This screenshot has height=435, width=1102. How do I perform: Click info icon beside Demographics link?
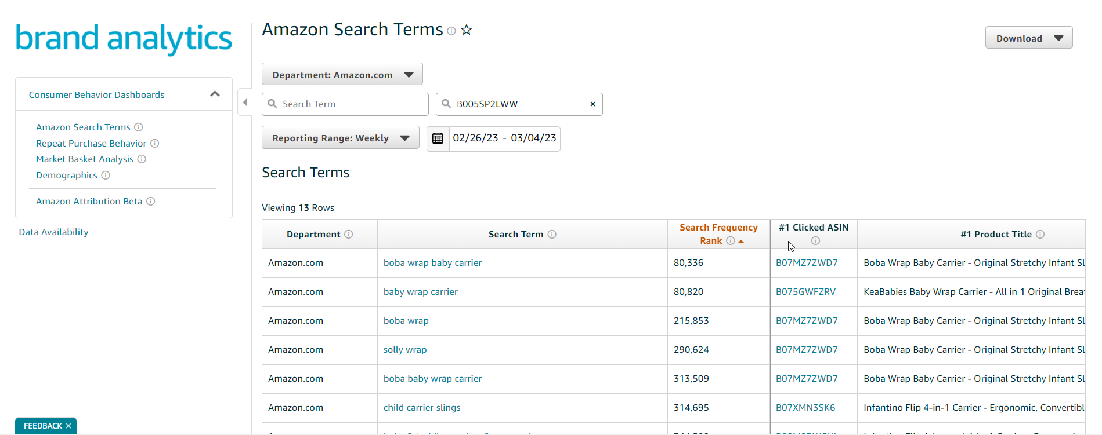[x=106, y=175]
